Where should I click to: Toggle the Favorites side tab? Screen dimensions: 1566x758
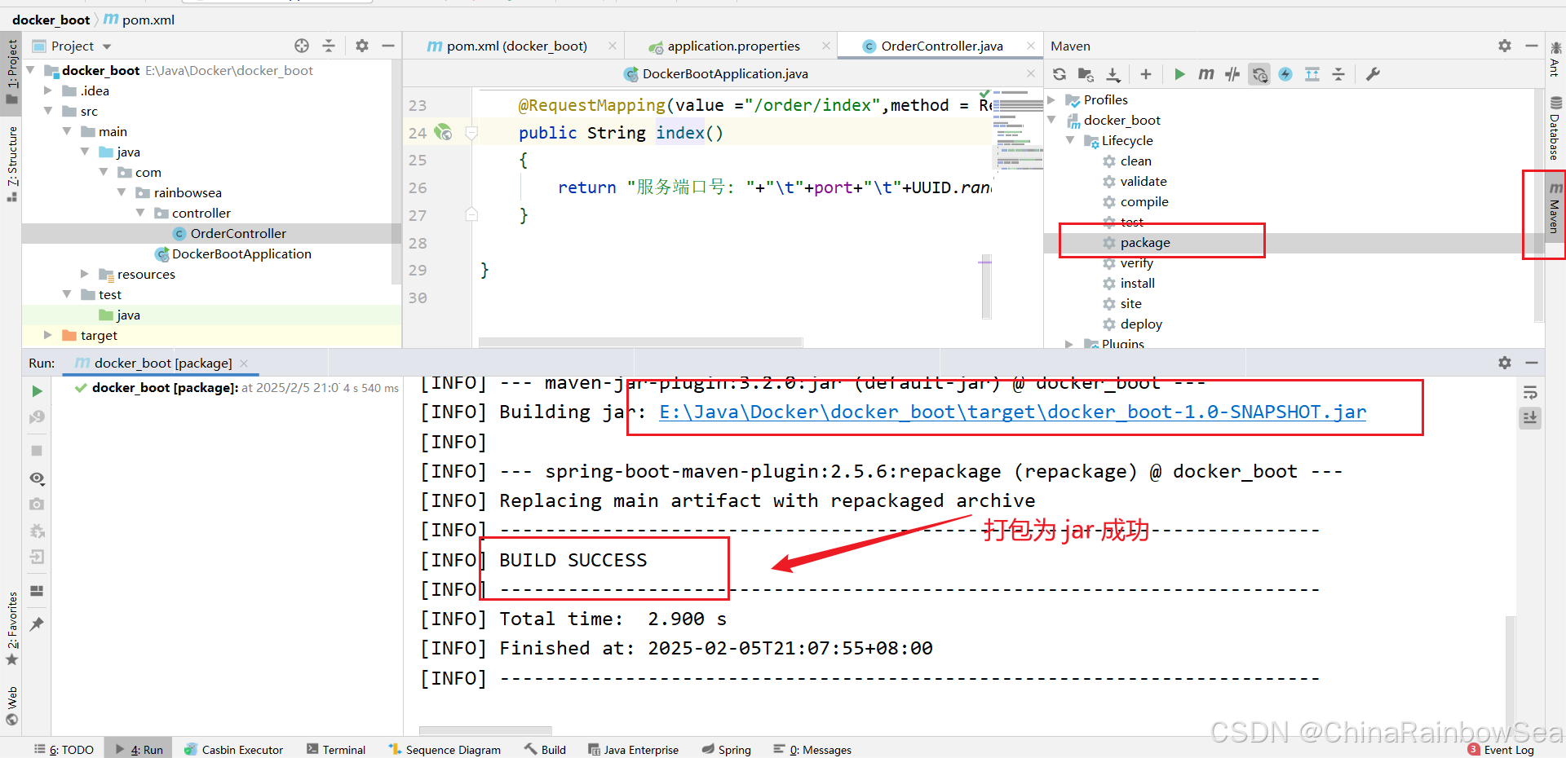coord(11,628)
